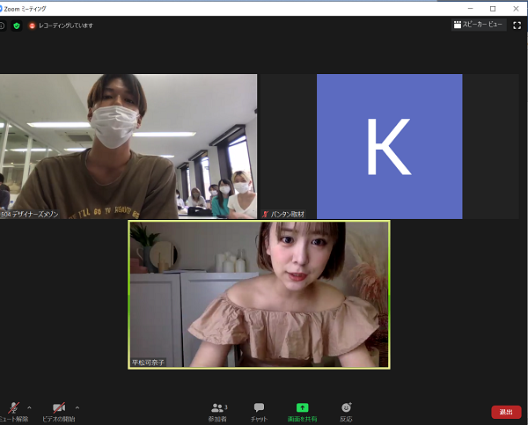Open the participants panel
This screenshot has width=528, height=425.
pyautogui.click(x=217, y=408)
